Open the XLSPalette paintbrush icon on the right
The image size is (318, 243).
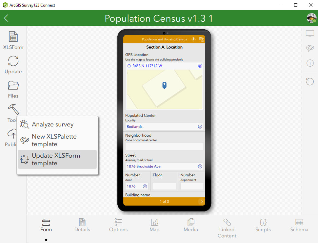coord(310,48)
